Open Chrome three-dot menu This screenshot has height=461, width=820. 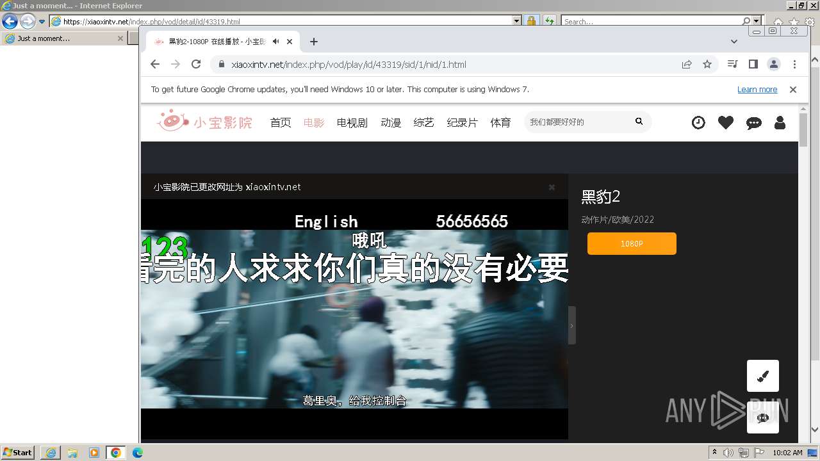pyautogui.click(x=794, y=64)
